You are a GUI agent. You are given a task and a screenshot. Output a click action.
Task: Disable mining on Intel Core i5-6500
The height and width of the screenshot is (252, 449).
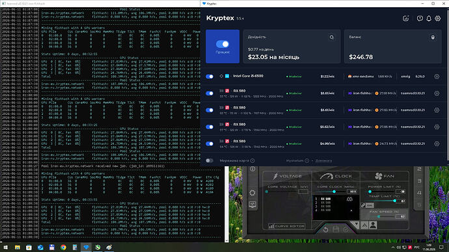pos(210,77)
